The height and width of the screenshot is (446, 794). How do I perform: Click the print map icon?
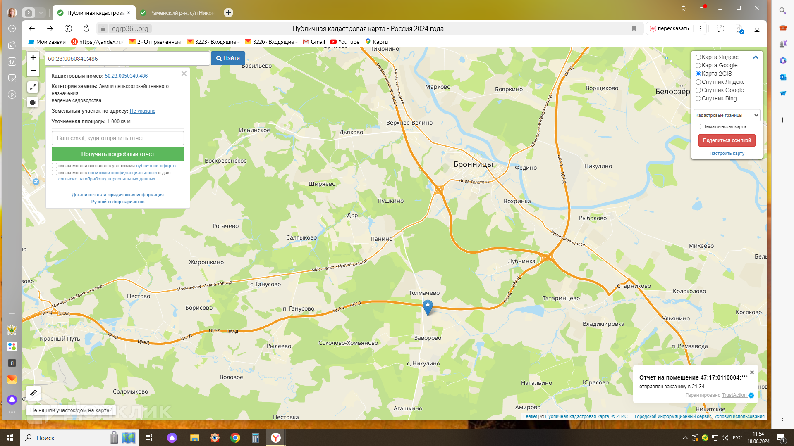33,102
